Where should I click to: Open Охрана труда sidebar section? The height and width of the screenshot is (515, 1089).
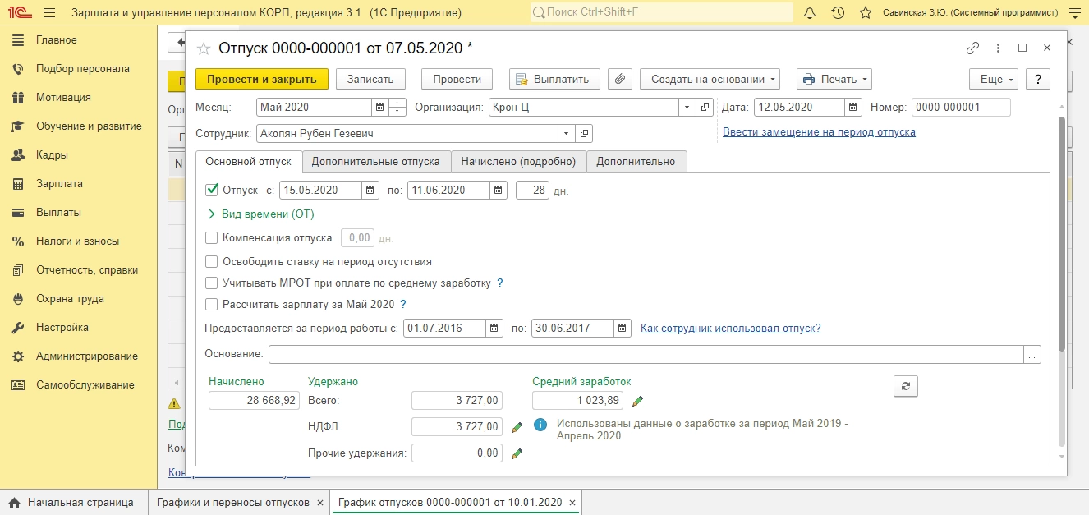(x=78, y=298)
